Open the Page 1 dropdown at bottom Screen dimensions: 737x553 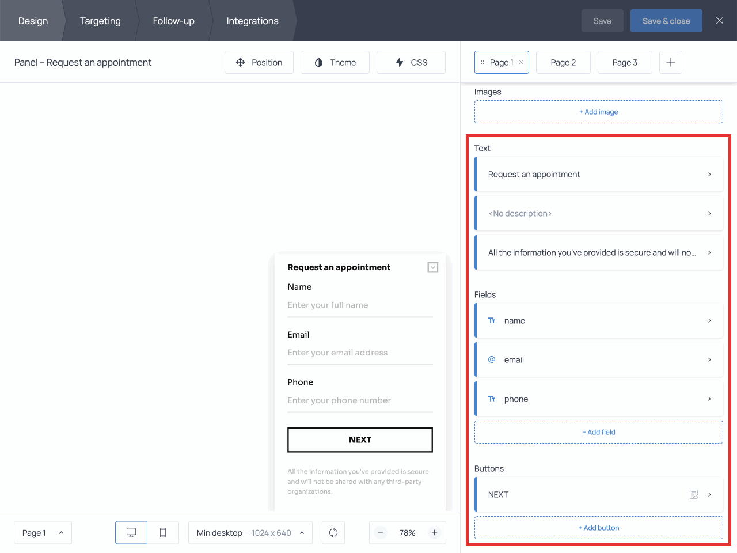click(x=43, y=533)
